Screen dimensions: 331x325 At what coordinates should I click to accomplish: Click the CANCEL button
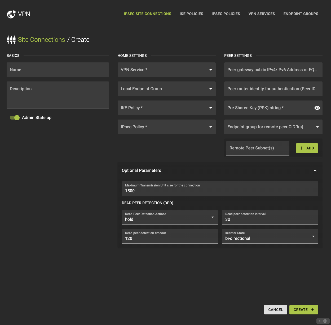coord(276,310)
